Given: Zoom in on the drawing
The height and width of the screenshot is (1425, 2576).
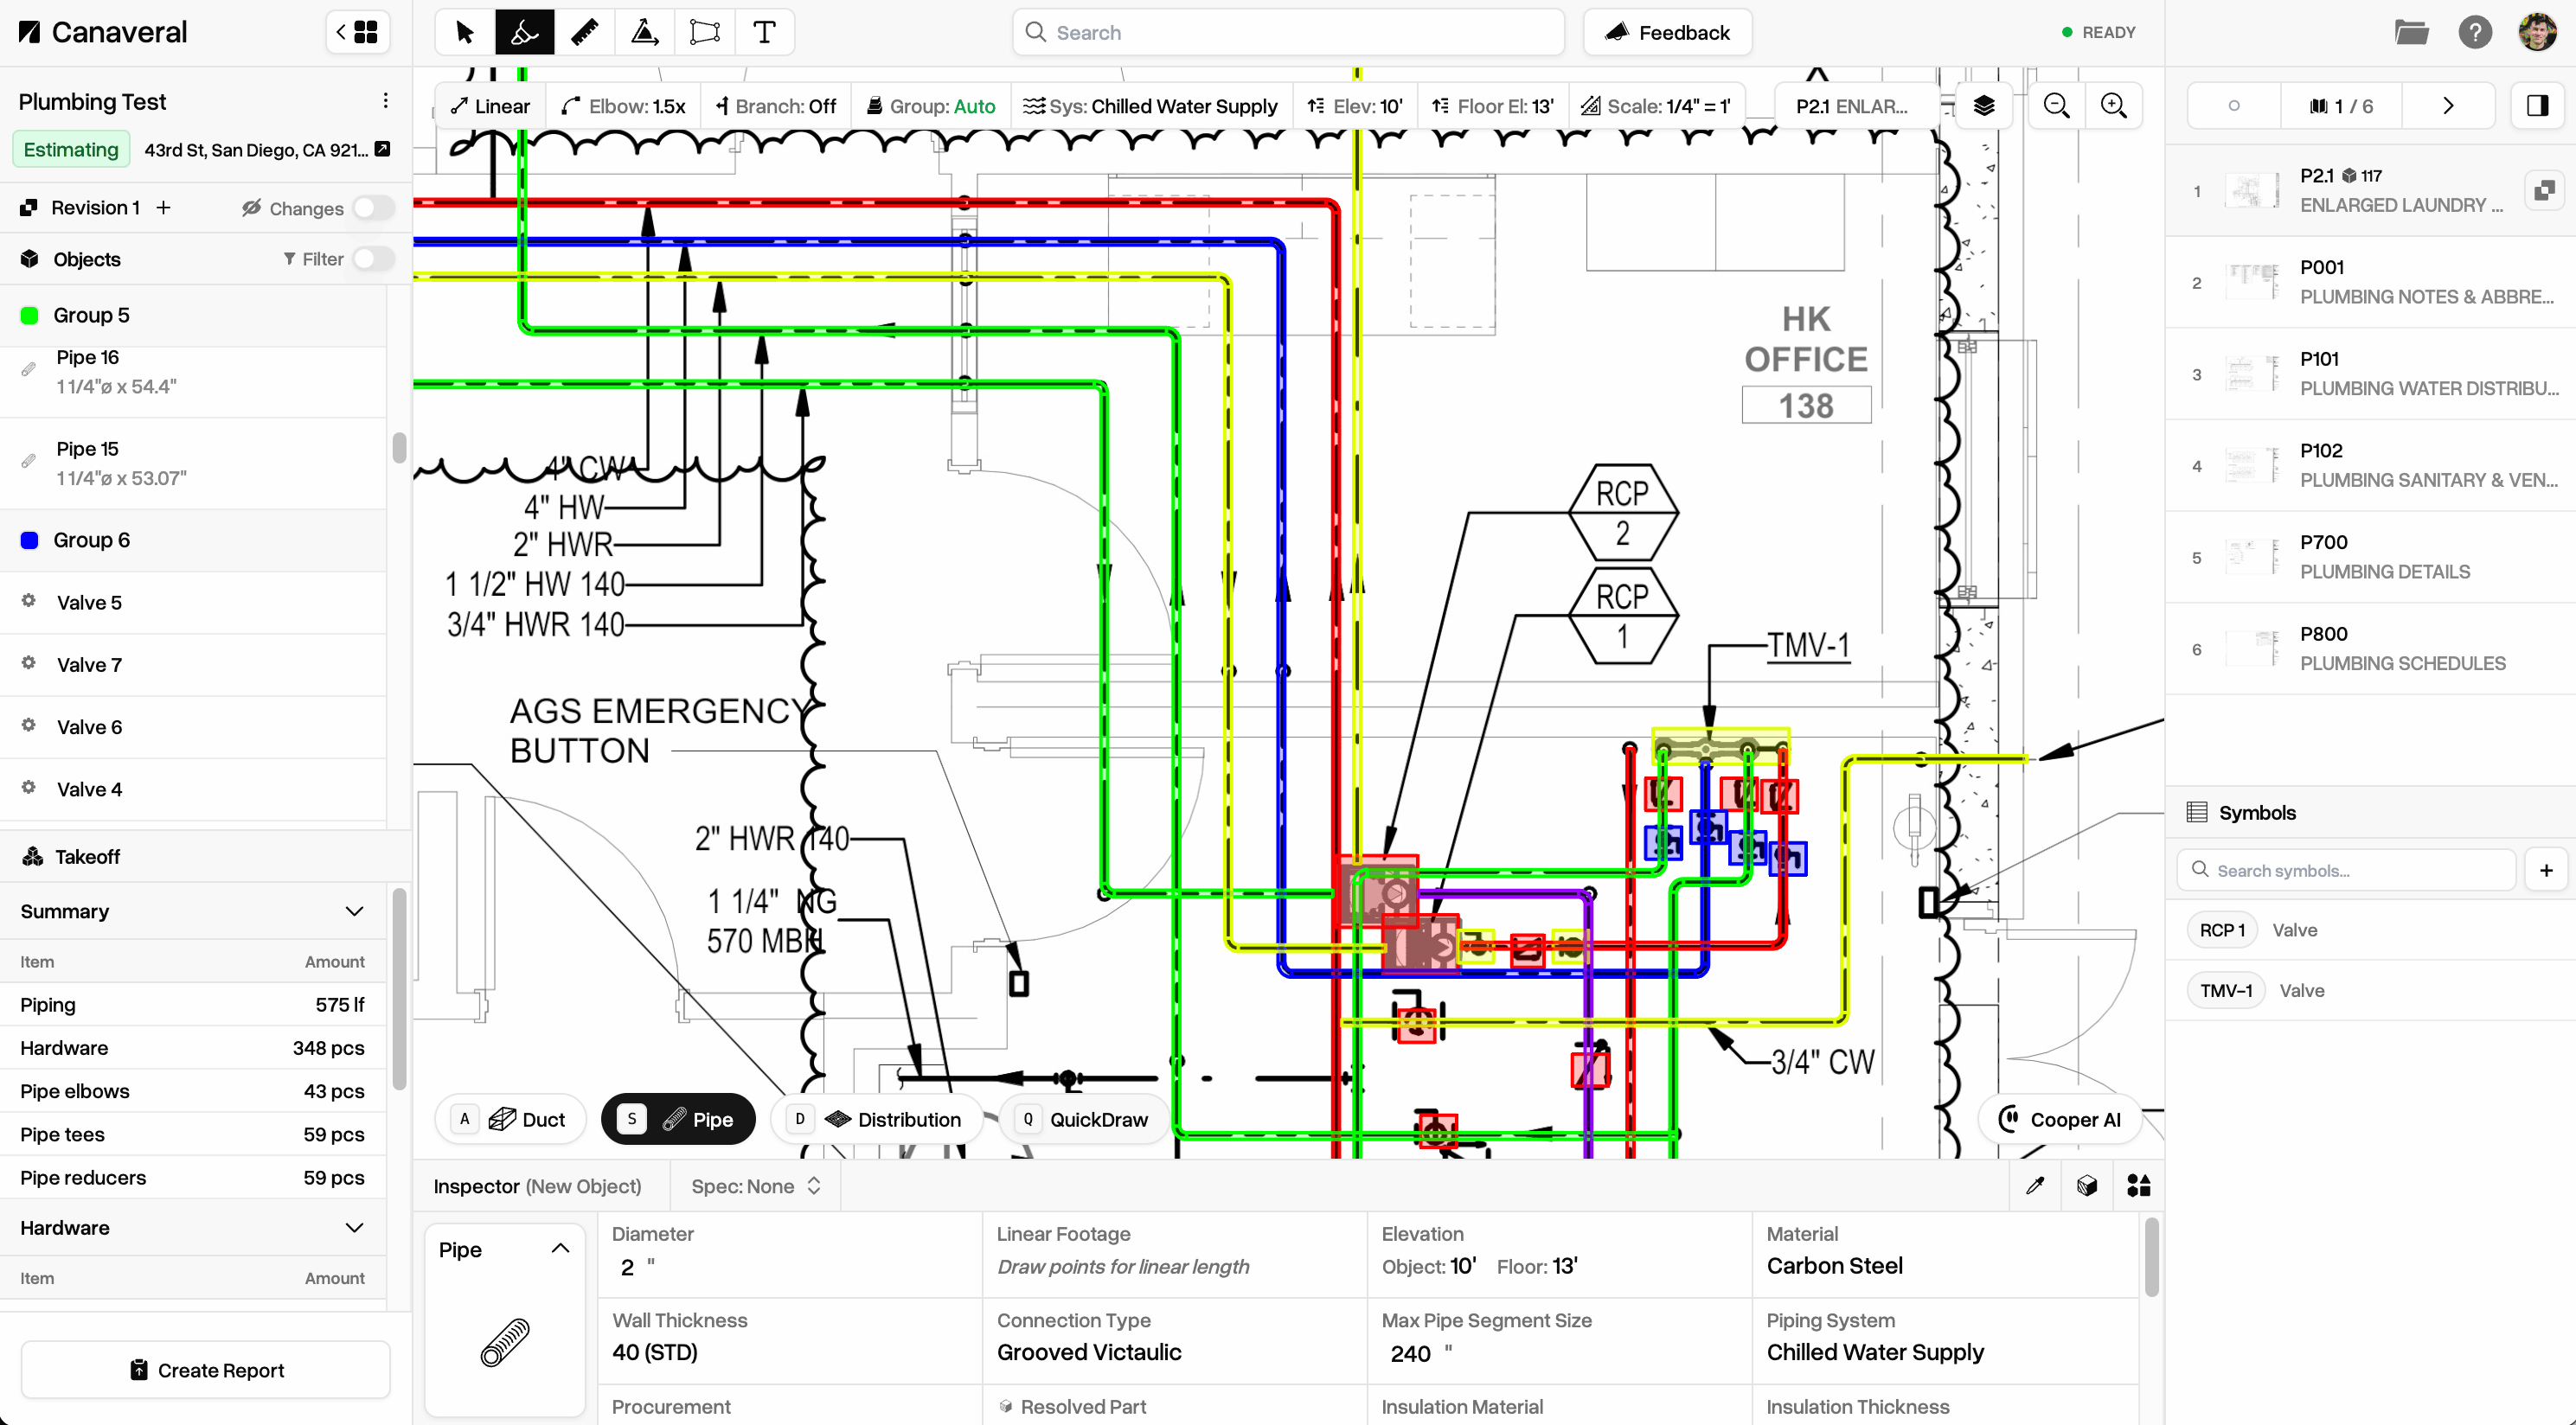Looking at the screenshot, I should 2113,105.
